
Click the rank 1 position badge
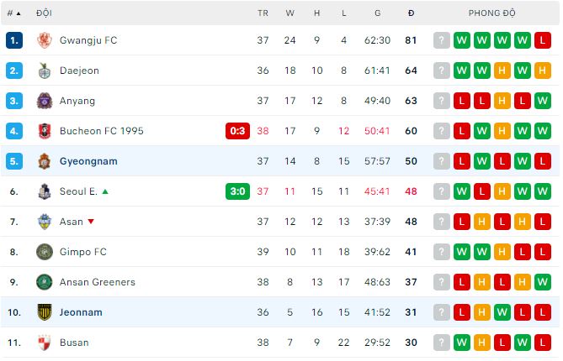(x=13, y=40)
